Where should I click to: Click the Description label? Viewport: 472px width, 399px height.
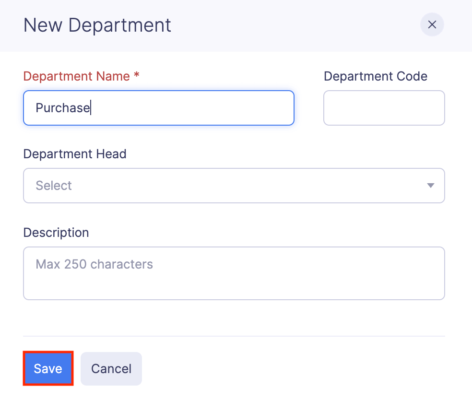click(x=56, y=233)
